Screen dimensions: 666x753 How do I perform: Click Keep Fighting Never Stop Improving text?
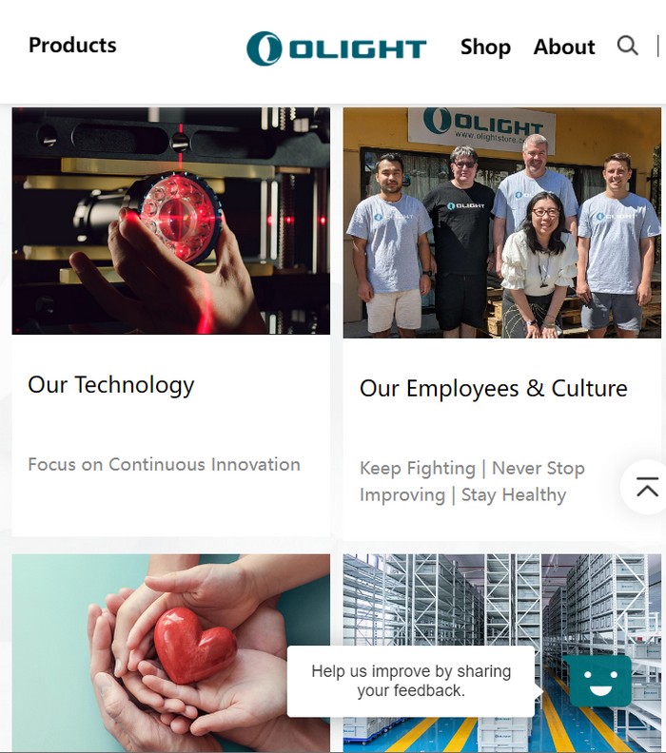[x=472, y=481]
